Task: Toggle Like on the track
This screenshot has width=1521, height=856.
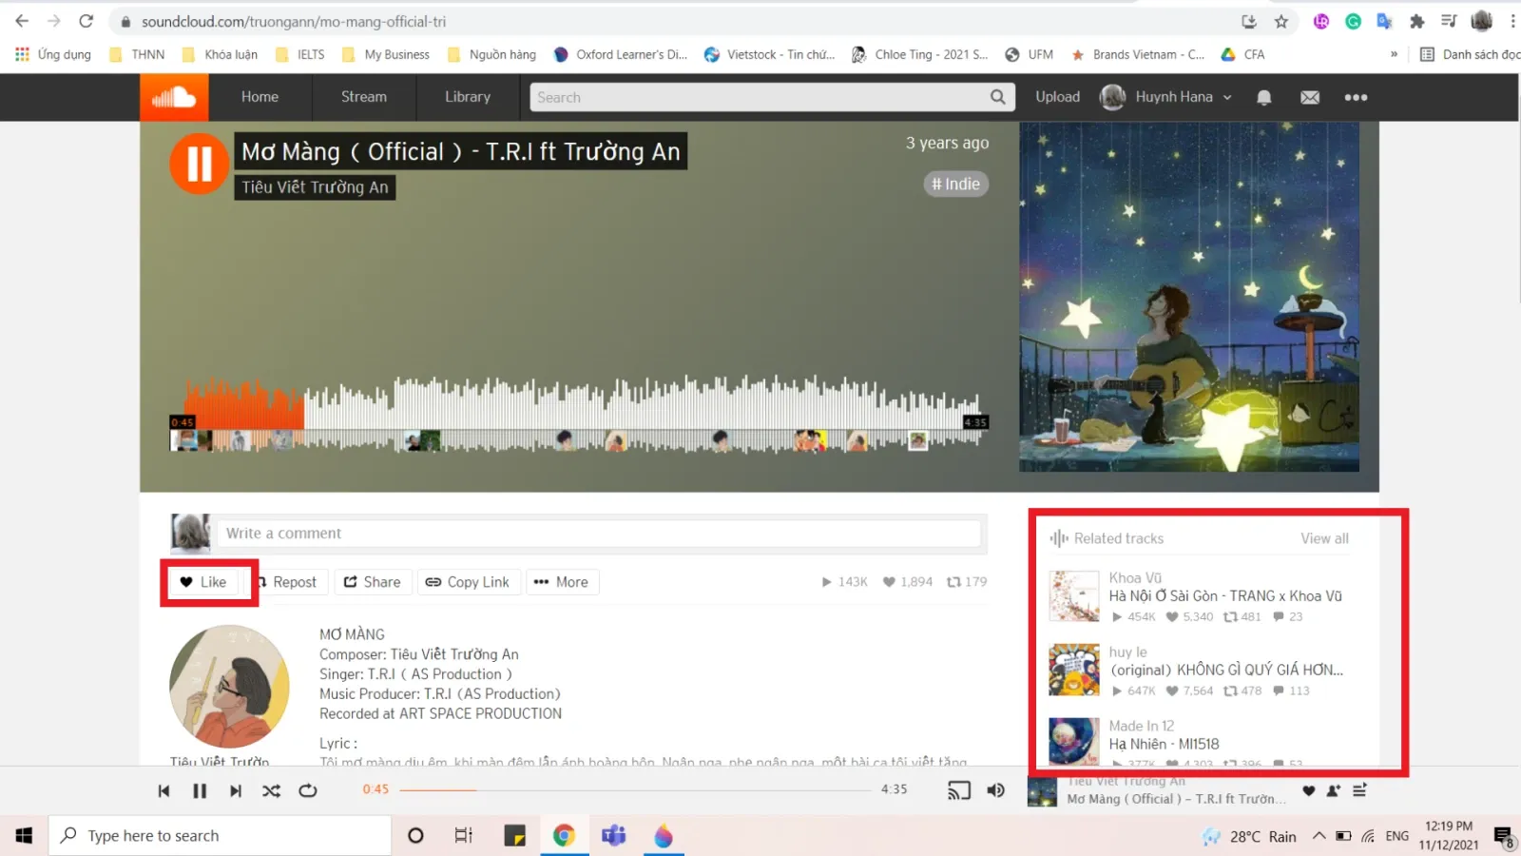Action: (x=203, y=582)
